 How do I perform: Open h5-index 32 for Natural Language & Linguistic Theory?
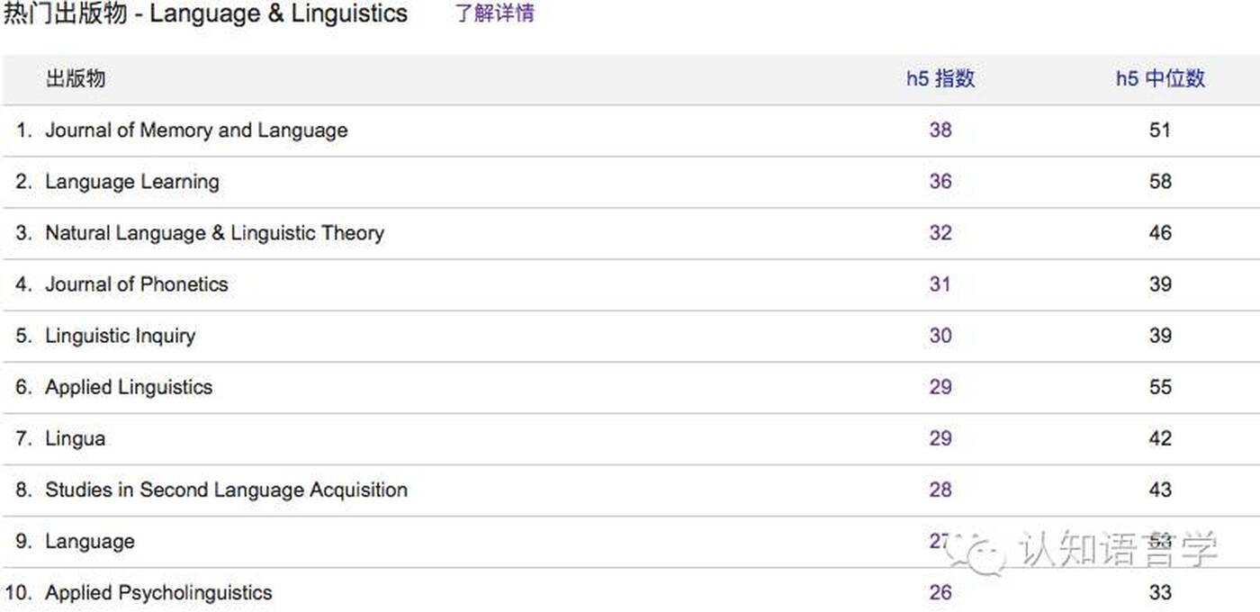(x=940, y=232)
